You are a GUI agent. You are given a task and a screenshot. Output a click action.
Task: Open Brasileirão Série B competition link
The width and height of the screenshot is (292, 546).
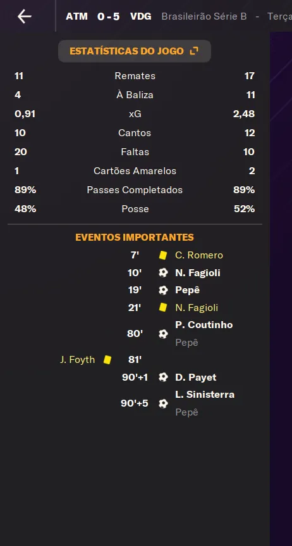204,16
